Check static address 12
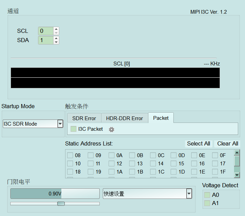 pyautogui.click(x=111, y=164)
